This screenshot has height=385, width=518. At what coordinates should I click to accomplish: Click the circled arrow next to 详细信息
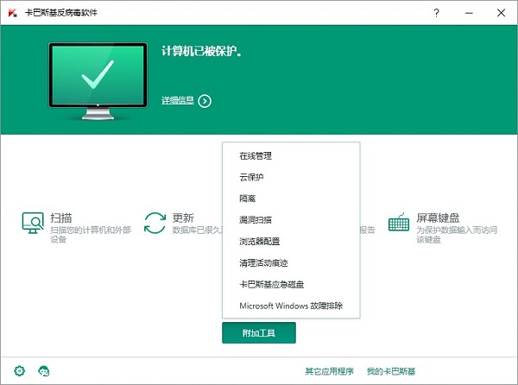pyautogui.click(x=205, y=101)
